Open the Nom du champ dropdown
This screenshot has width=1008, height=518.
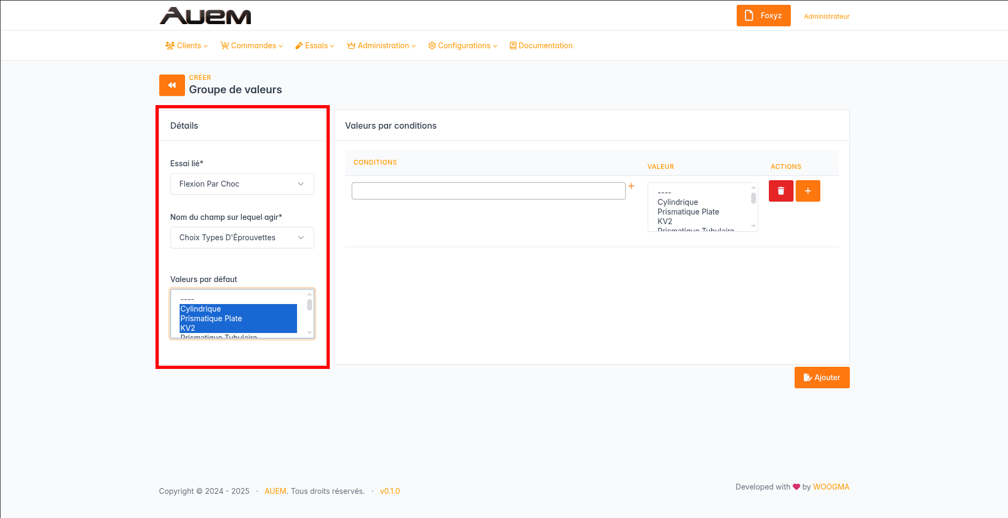242,238
